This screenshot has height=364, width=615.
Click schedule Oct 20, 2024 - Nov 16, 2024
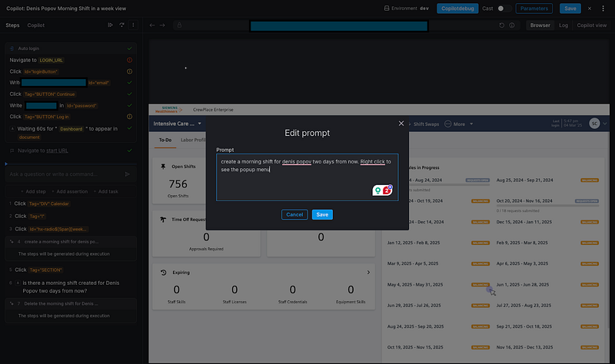[x=524, y=201]
